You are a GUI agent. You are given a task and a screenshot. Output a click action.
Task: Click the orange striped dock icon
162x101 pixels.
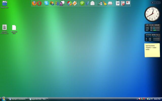pyautogui.click(x=75, y=3)
